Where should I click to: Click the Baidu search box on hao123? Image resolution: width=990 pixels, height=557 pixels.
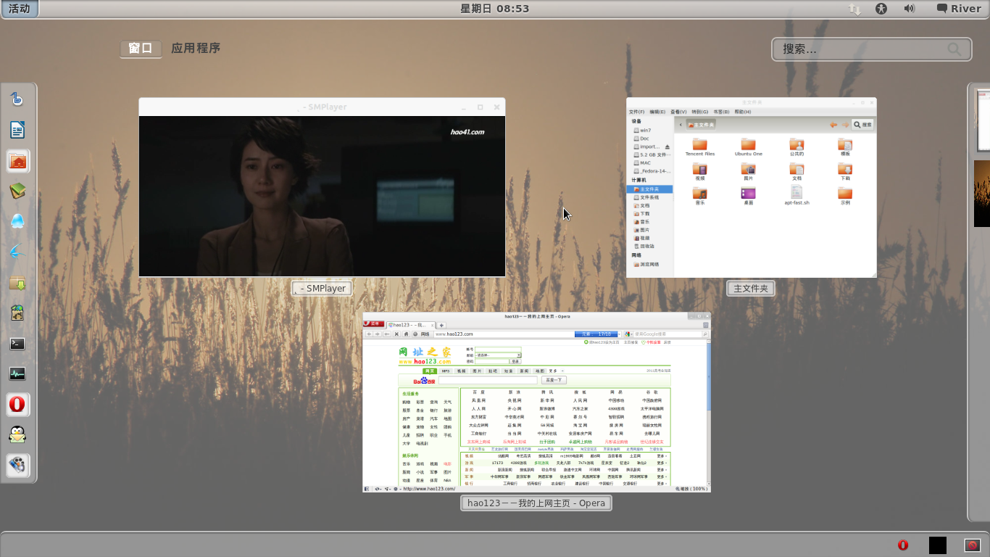(488, 380)
